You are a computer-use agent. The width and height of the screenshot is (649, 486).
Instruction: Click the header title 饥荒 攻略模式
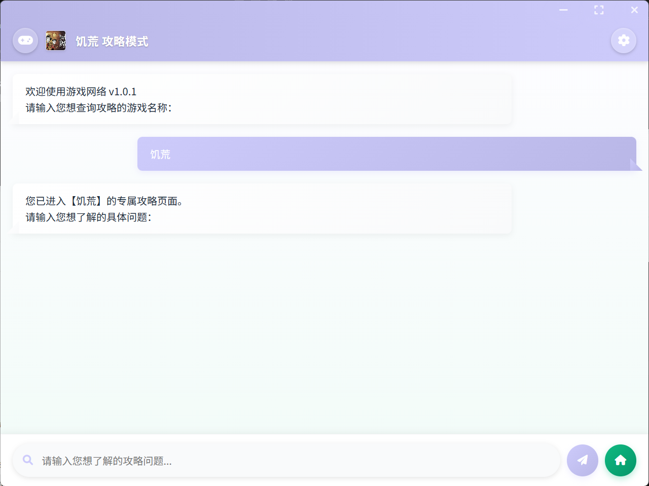[x=112, y=42]
